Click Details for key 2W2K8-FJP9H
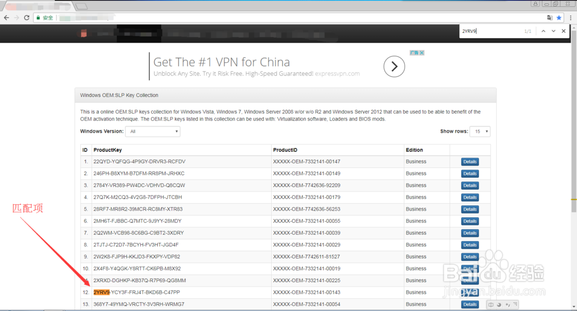Screen dimensions: 577x311 click(470, 257)
